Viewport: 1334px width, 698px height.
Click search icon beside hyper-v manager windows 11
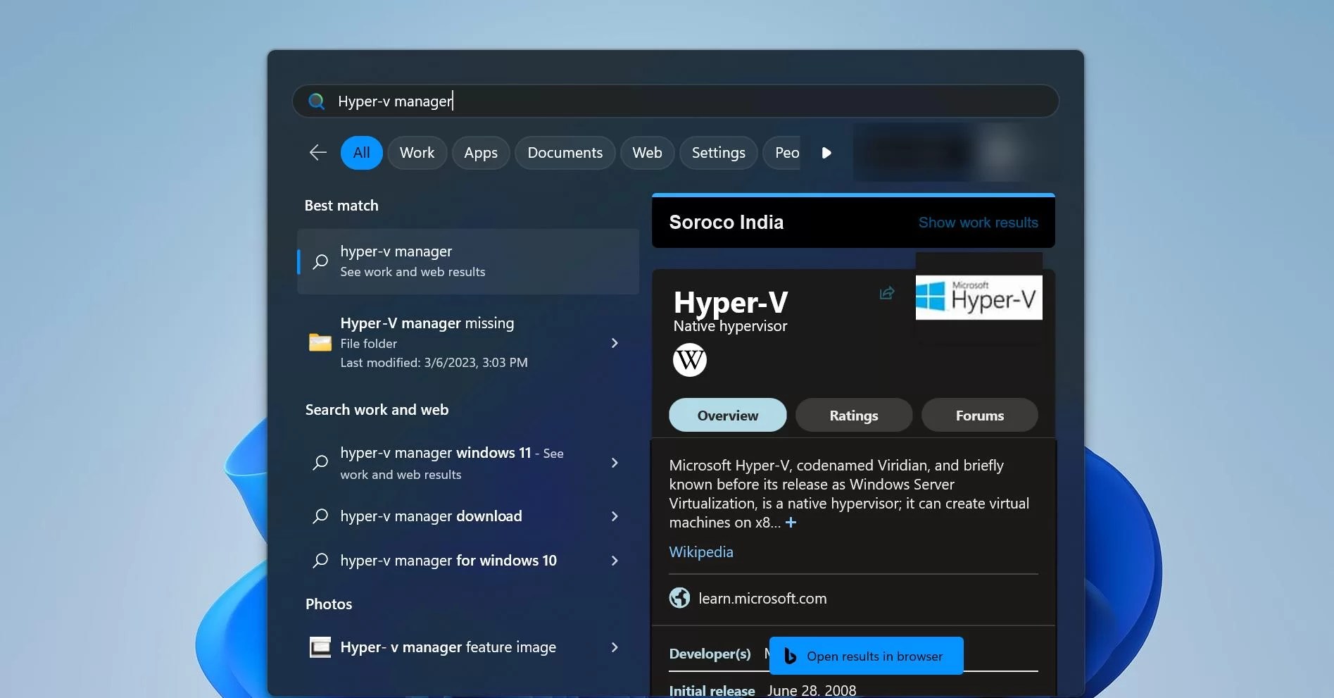[320, 463]
